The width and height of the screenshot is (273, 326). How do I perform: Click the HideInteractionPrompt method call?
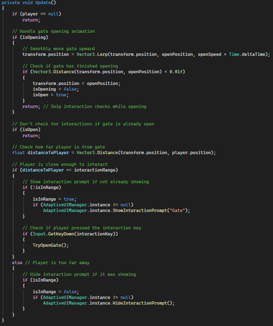pos(142,303)
